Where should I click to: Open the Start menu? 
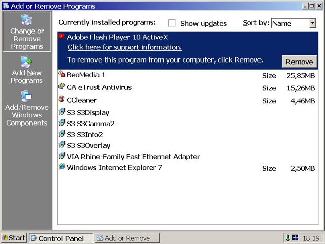point(14,238)
